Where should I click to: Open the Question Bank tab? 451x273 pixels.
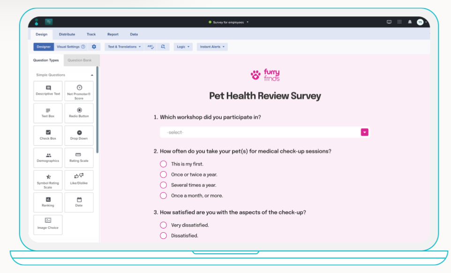point(81,60)
